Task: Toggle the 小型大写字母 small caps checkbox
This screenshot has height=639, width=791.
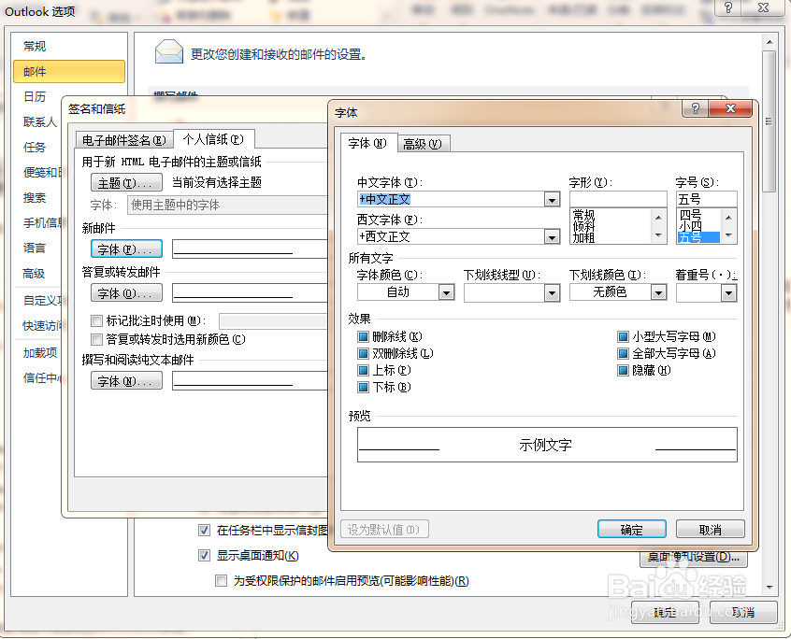Action: pos(623,336)
